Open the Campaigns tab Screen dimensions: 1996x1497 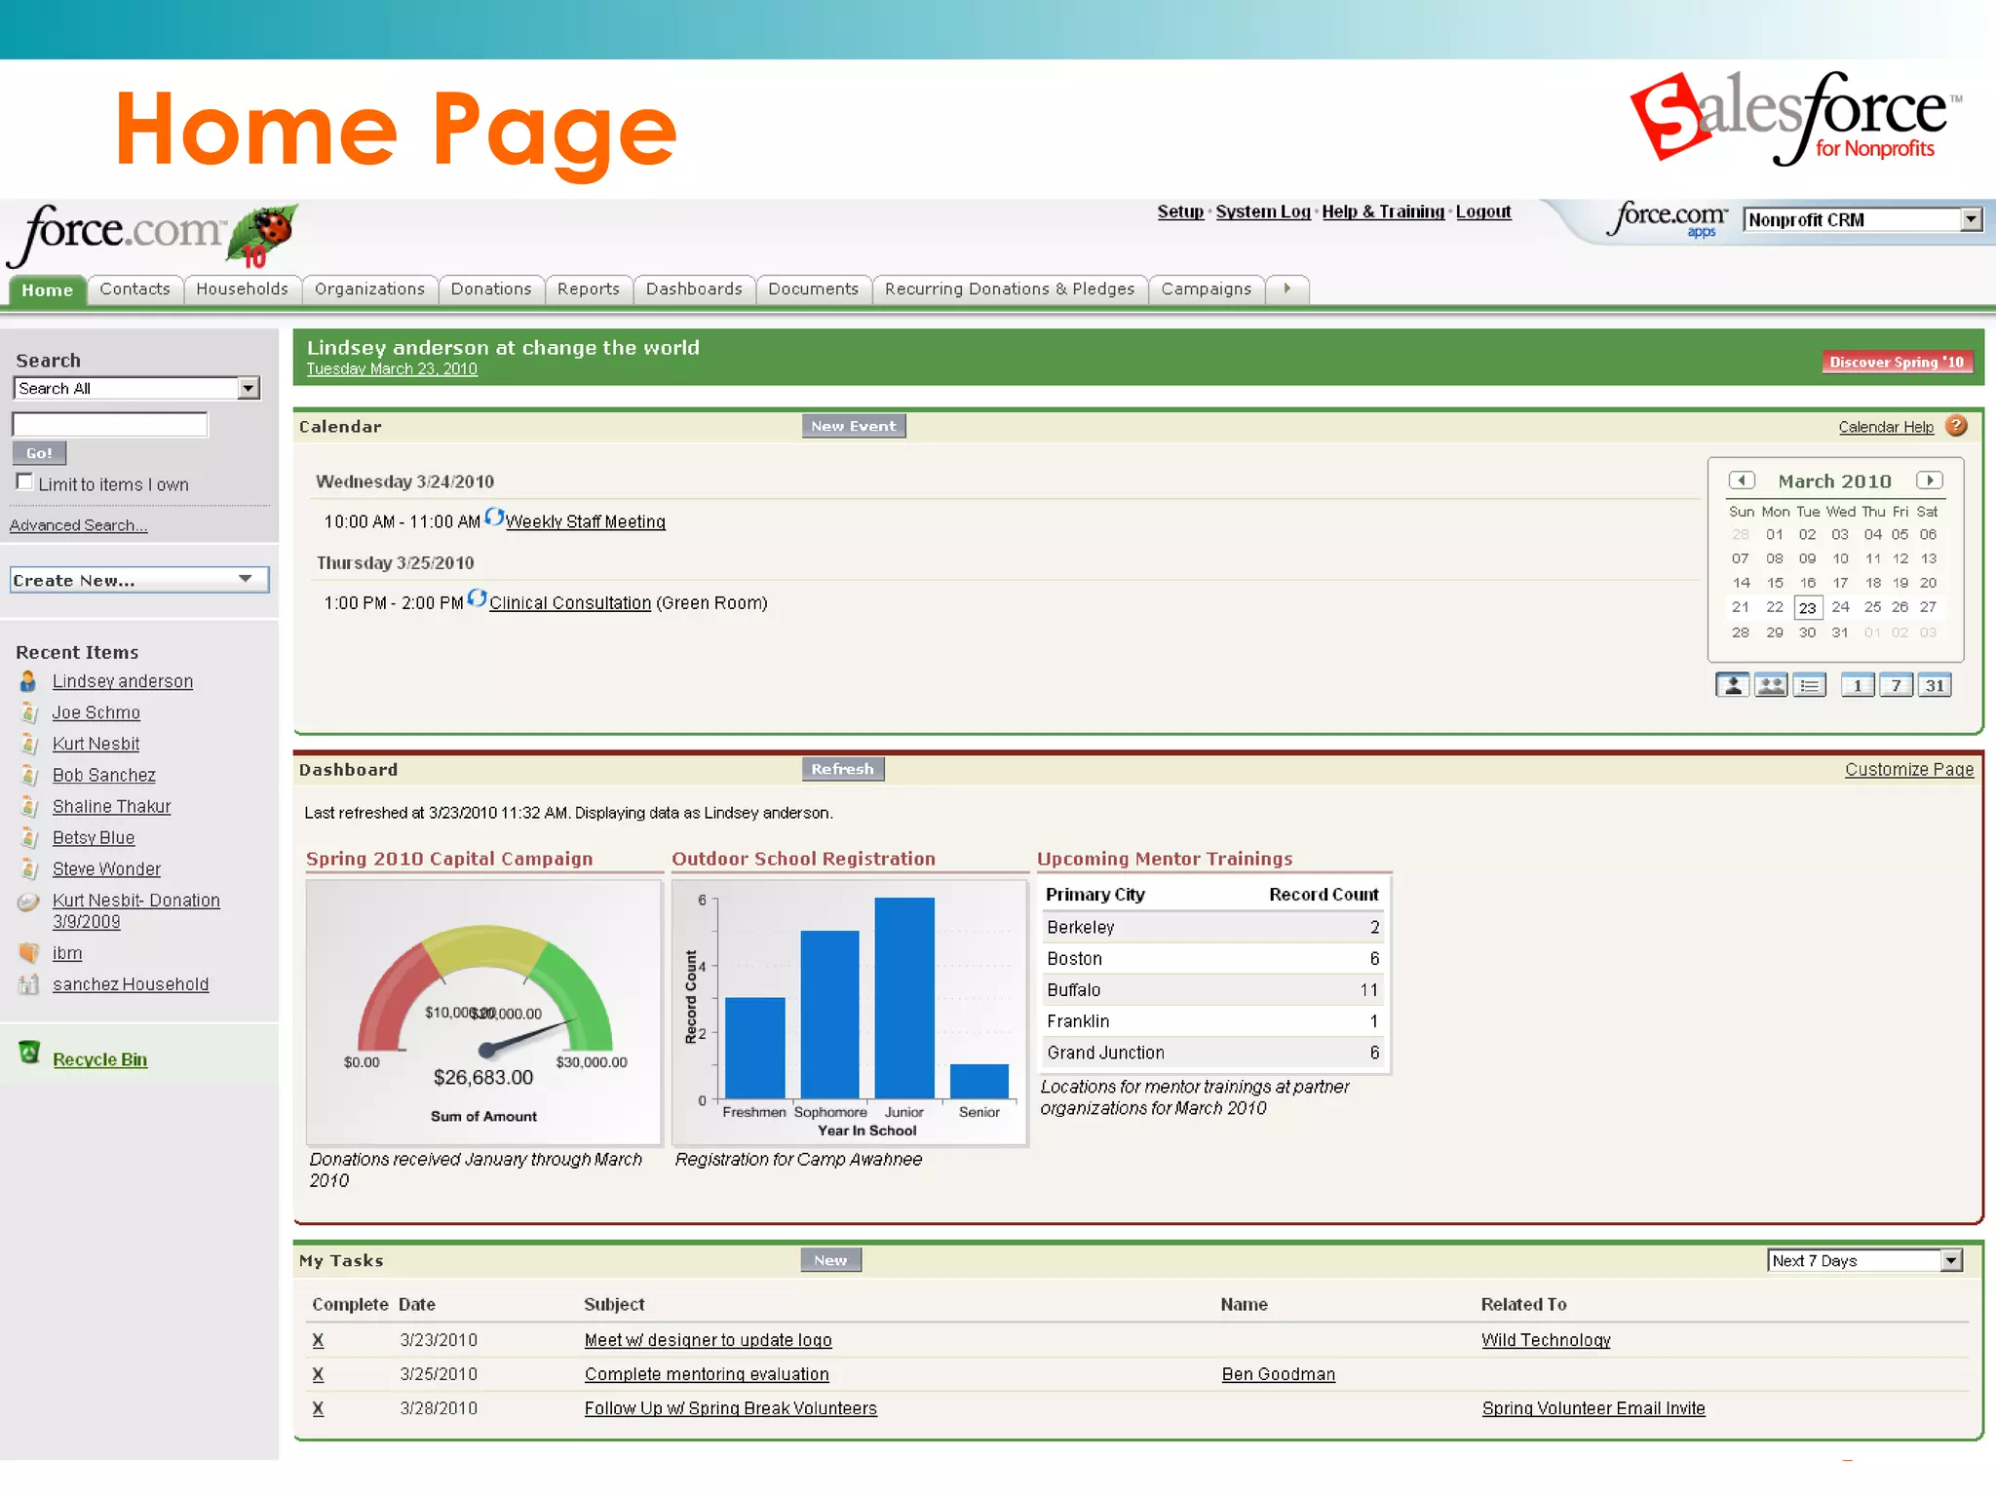pos(1206,288)
